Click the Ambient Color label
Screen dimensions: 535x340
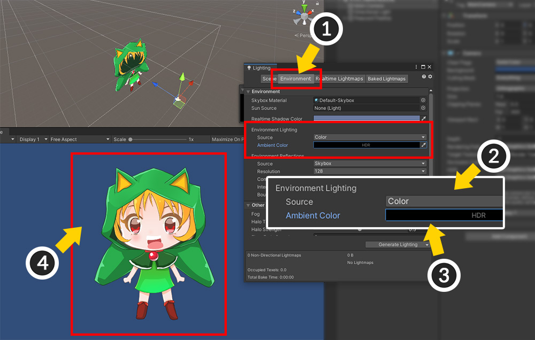coord(272,145)
